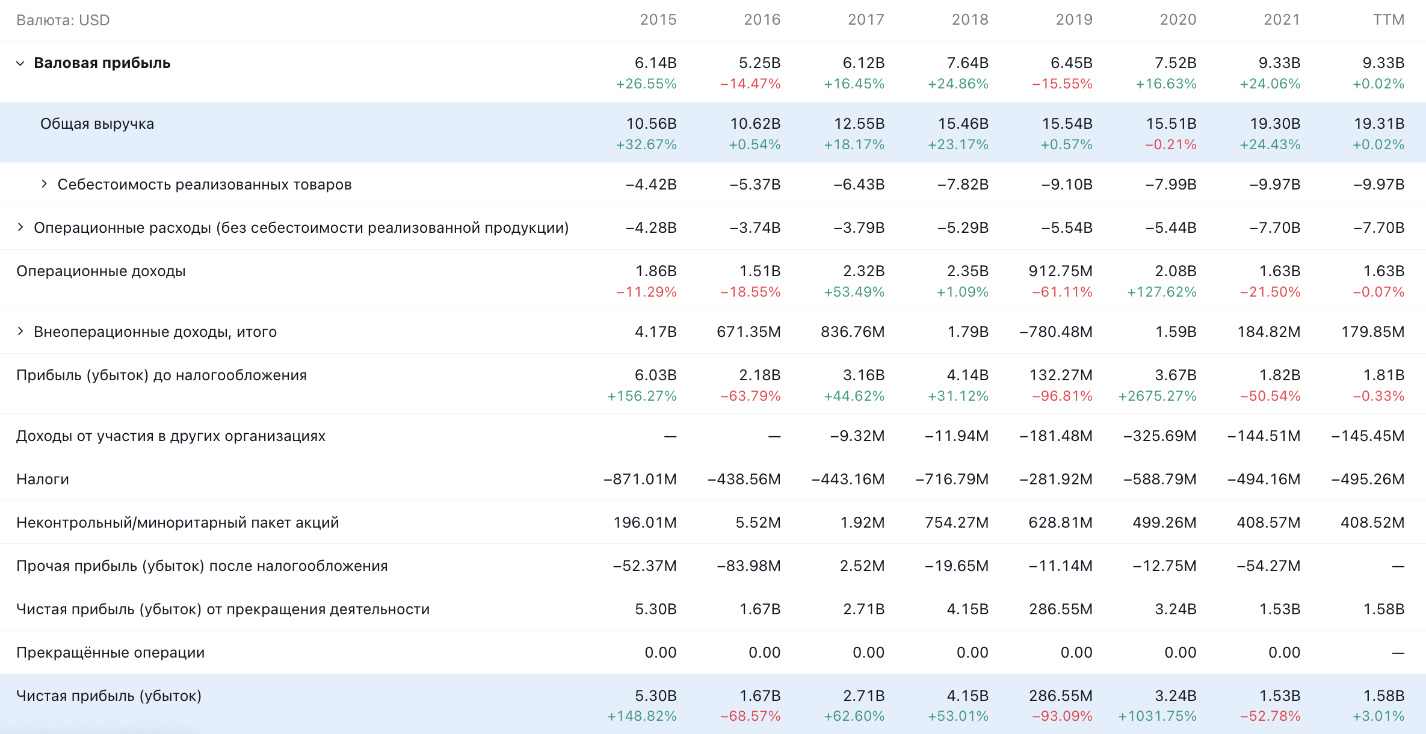
Task: Click the 2017 column header
Action: [866, 20]
